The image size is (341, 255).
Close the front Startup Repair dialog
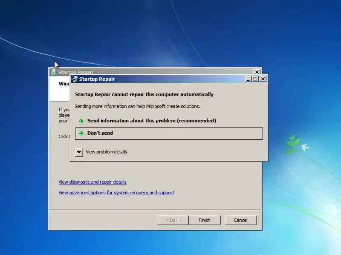263,79
